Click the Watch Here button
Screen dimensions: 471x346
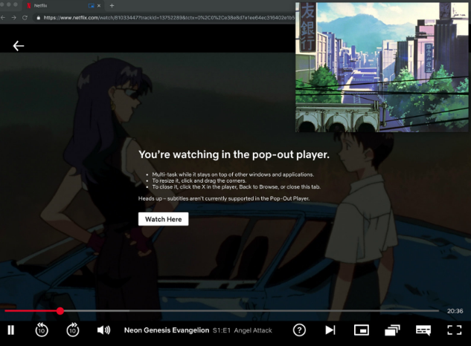point(164,219)
